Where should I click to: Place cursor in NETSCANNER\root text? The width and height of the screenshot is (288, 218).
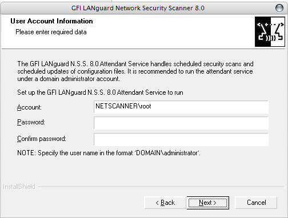click(123, 106)
